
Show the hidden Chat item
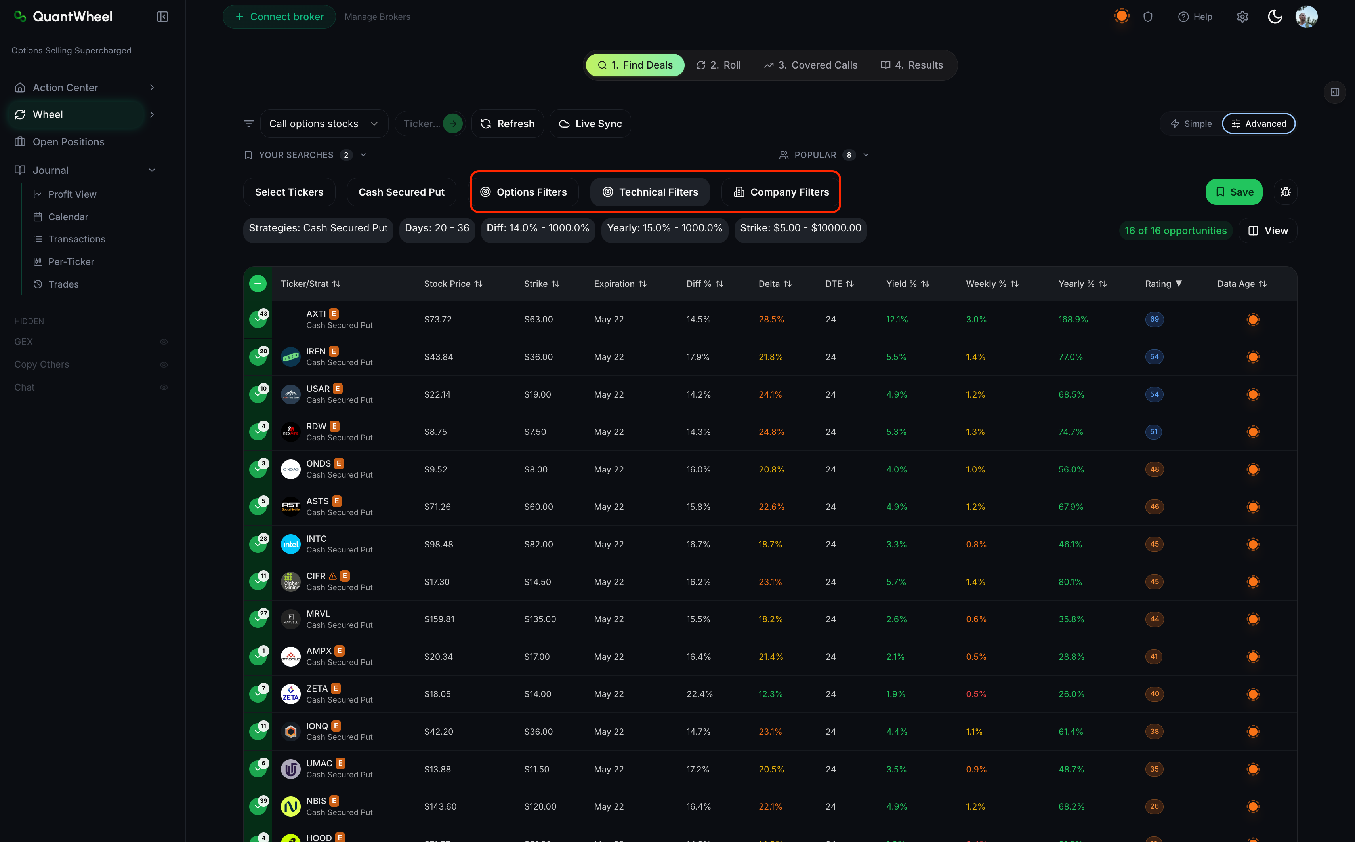164,388
